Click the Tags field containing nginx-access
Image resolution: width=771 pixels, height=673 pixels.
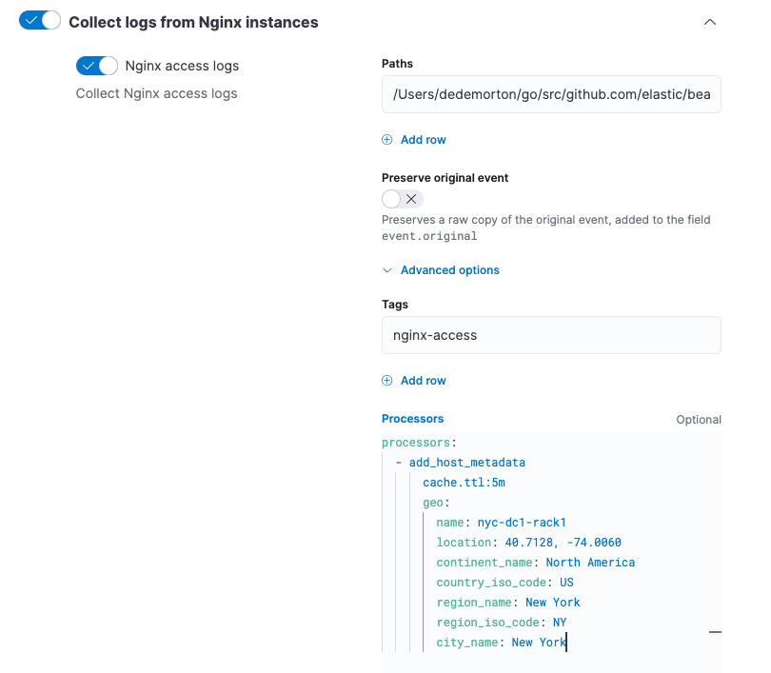[x=551, y=335]
